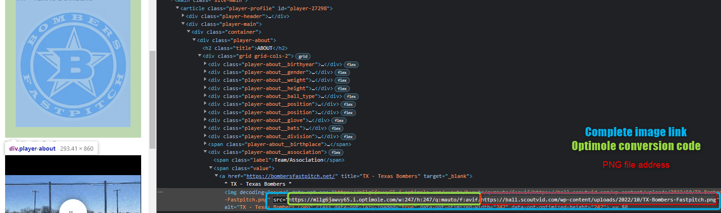Expand the player-about__bats node
The image size is (721, 213).
(205, 128)
